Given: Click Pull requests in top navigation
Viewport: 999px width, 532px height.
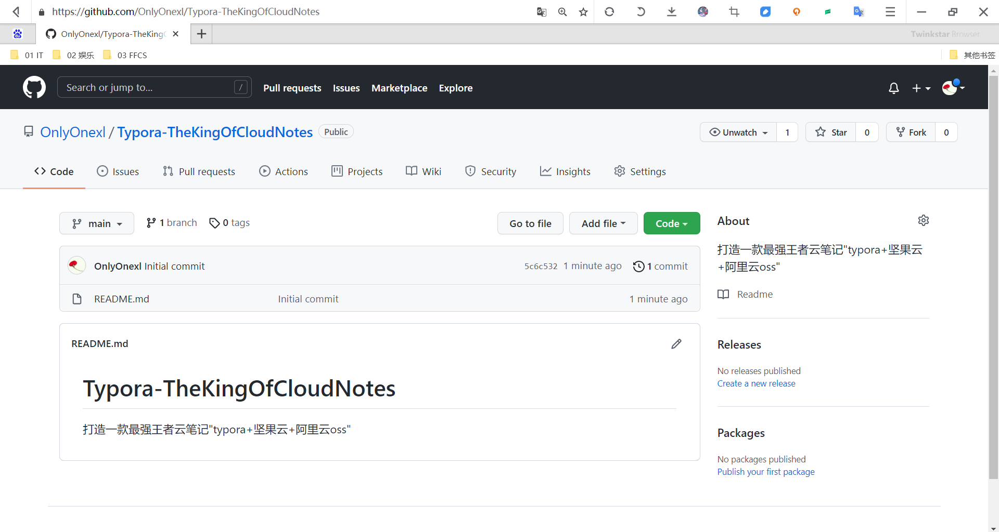Looking at the screenshot, I should pos(292,88).
